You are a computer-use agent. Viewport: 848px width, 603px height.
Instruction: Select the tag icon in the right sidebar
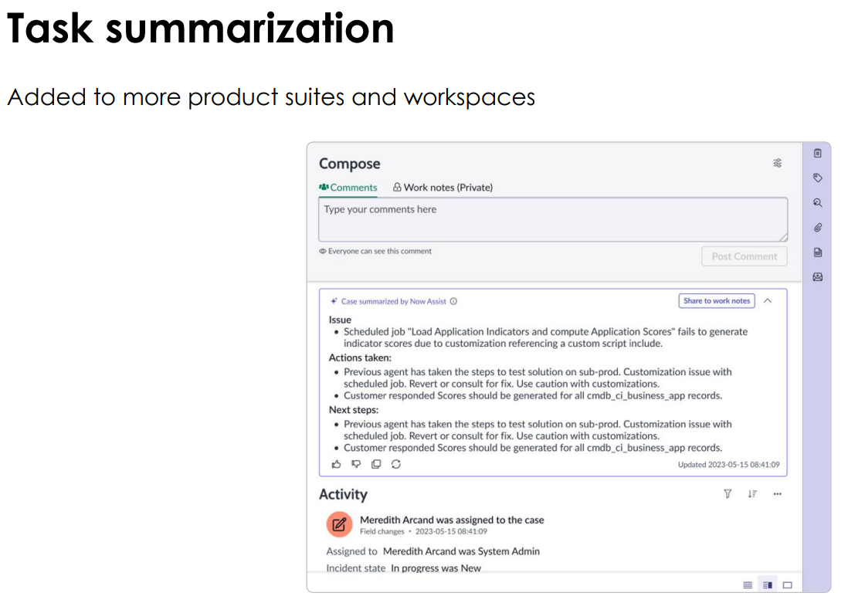pyautogui.click(x=817, y=178)
